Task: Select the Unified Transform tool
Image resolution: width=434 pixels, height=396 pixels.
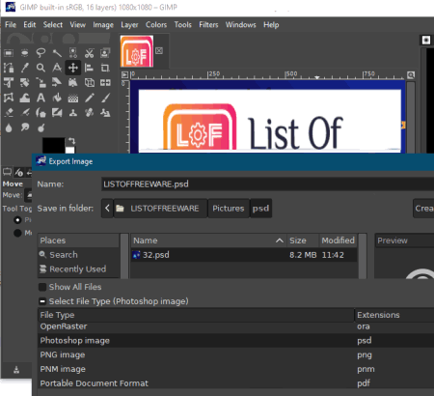Action: (9, 83)
